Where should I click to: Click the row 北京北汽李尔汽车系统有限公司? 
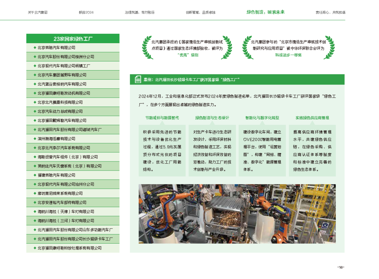[x=73, y=148]
